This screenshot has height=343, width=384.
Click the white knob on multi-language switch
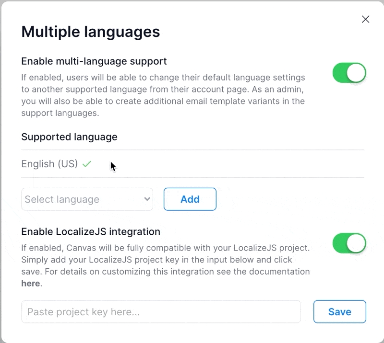[x=356, y=73]
